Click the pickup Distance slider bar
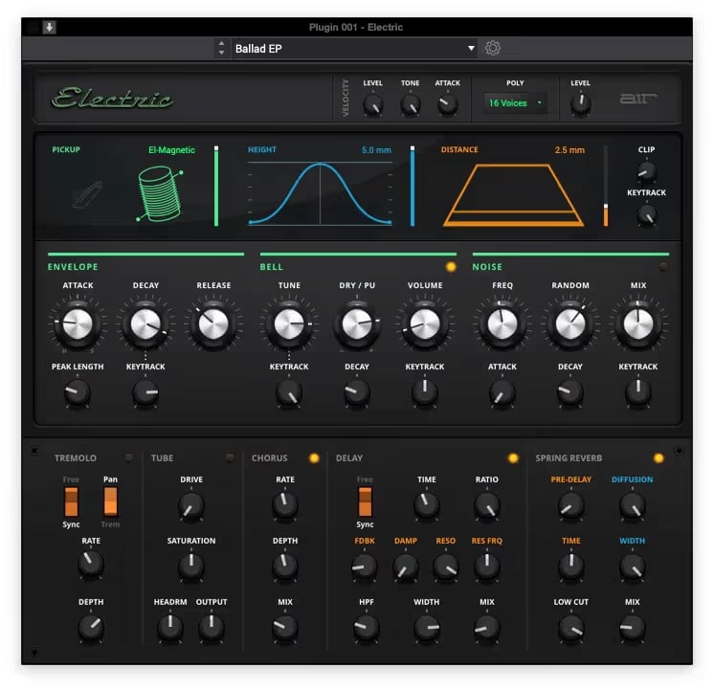Image resolution: width=714 pixels, height=690 pixels. pos(606,186)
